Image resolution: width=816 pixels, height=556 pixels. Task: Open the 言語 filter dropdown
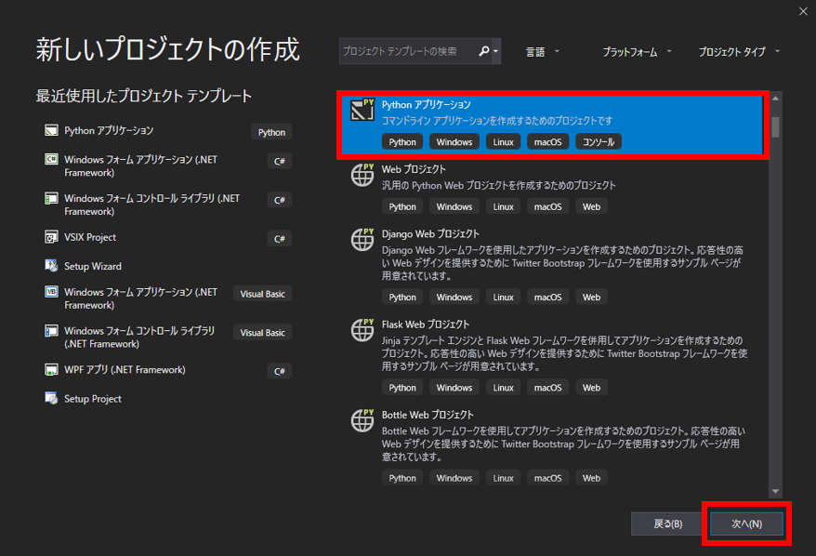click(542, 51)
